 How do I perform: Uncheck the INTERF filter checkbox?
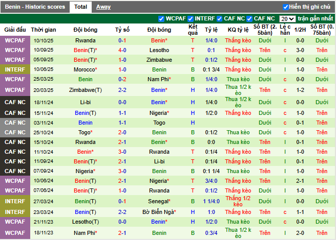click(x=191, y=18)
